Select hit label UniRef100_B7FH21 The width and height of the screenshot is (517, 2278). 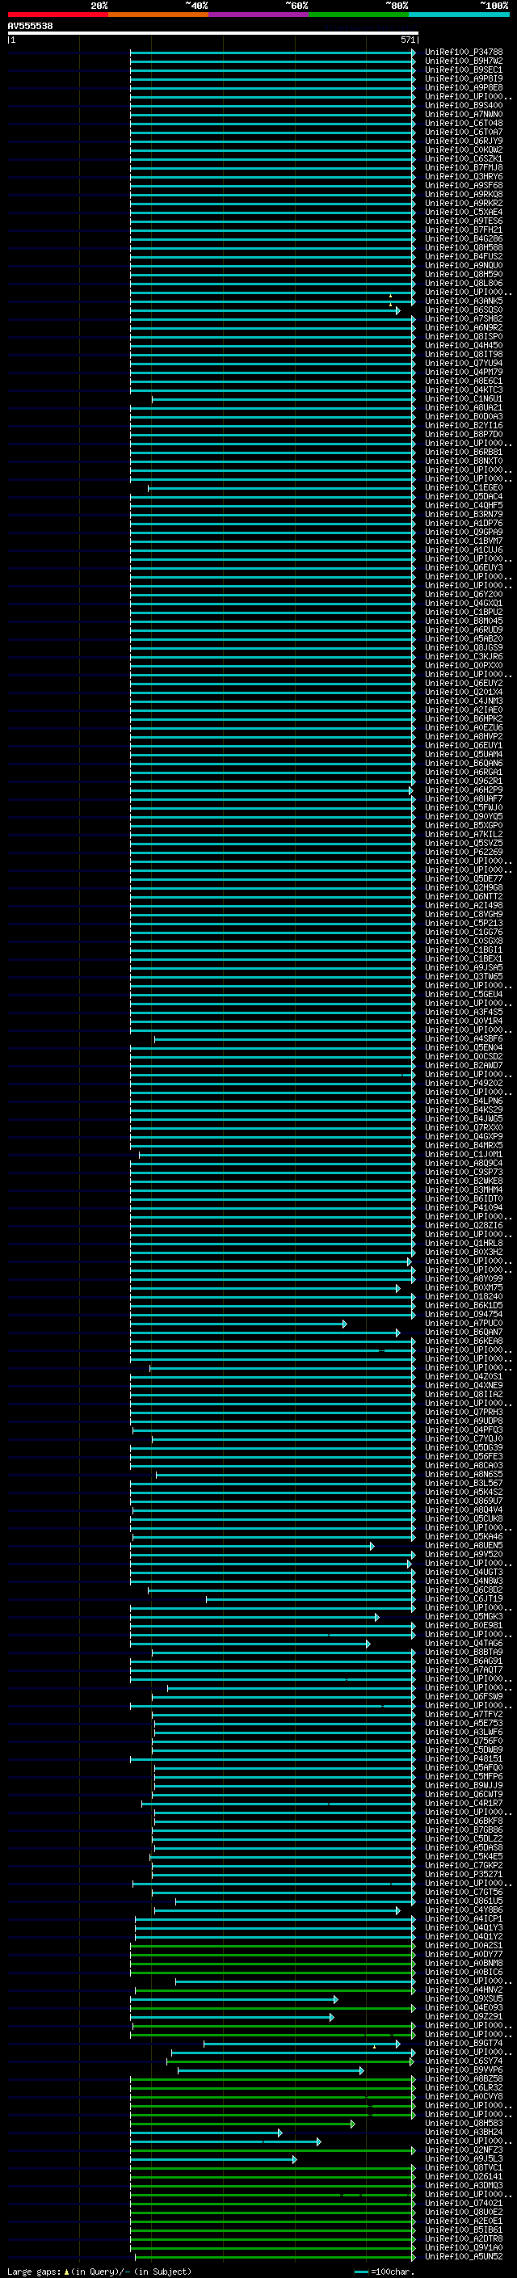463,230
